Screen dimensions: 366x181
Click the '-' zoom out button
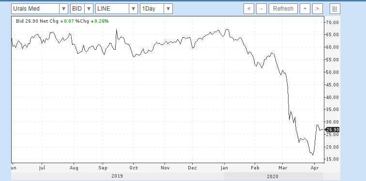[x=261, y=9]
